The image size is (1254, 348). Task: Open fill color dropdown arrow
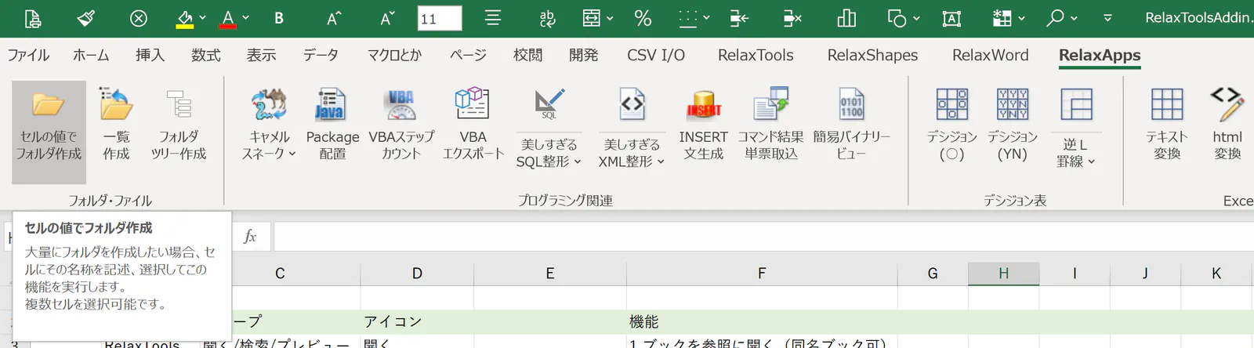click(x=203, y=18)
